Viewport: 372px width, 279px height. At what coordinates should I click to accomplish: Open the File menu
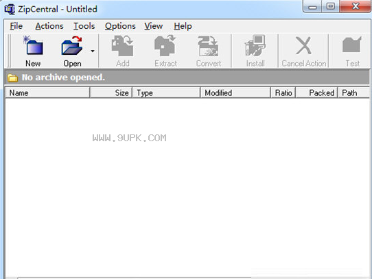click(16, 26)
